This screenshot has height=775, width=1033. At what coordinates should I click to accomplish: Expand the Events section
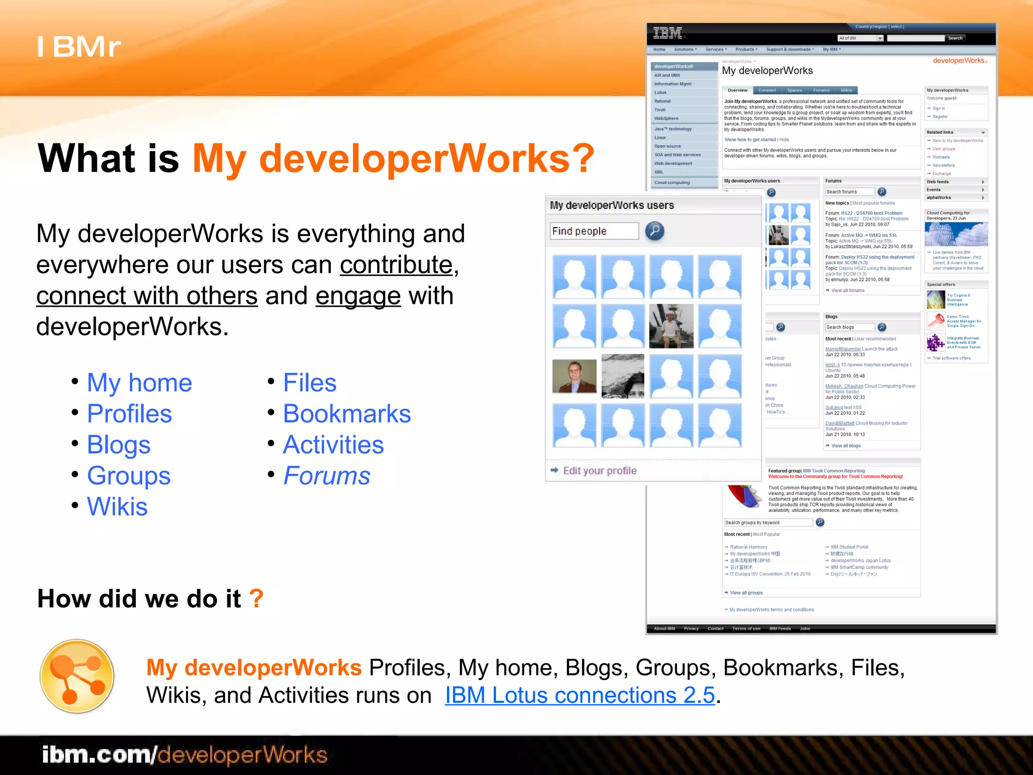pos(983,190)
